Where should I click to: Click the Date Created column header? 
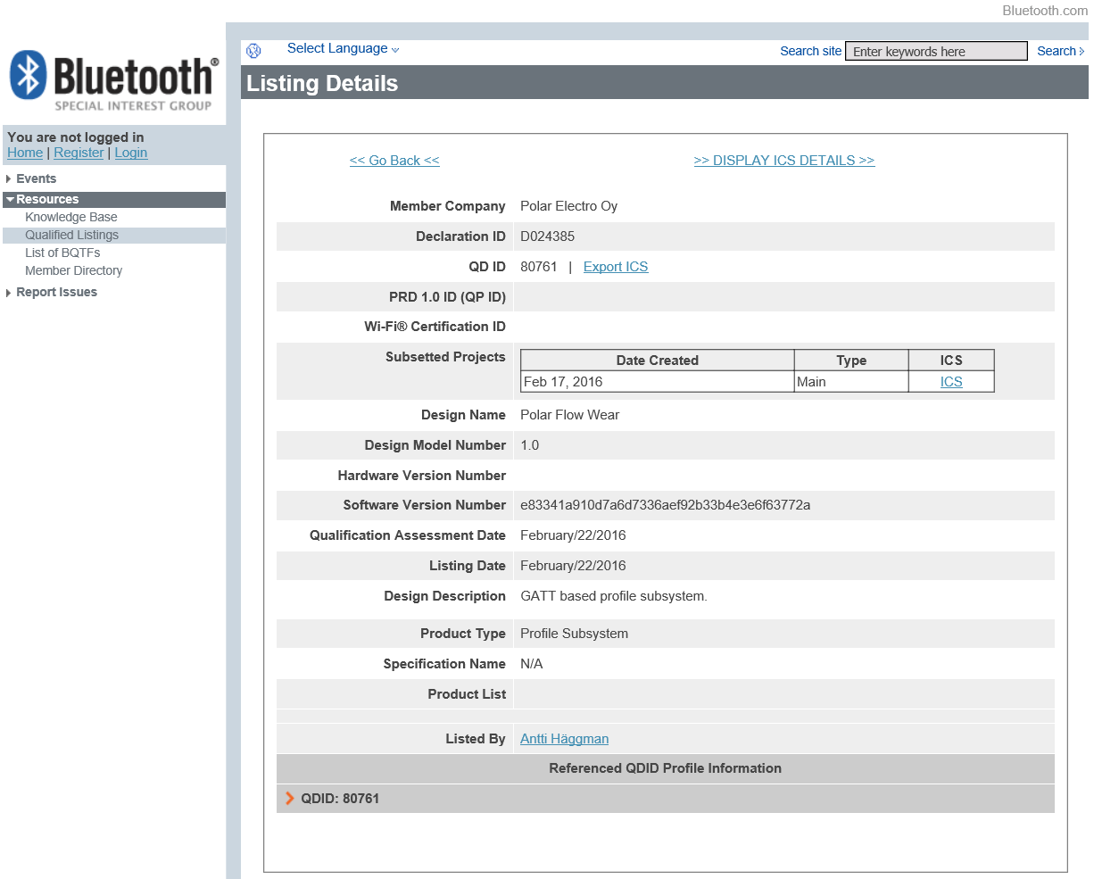658,361
